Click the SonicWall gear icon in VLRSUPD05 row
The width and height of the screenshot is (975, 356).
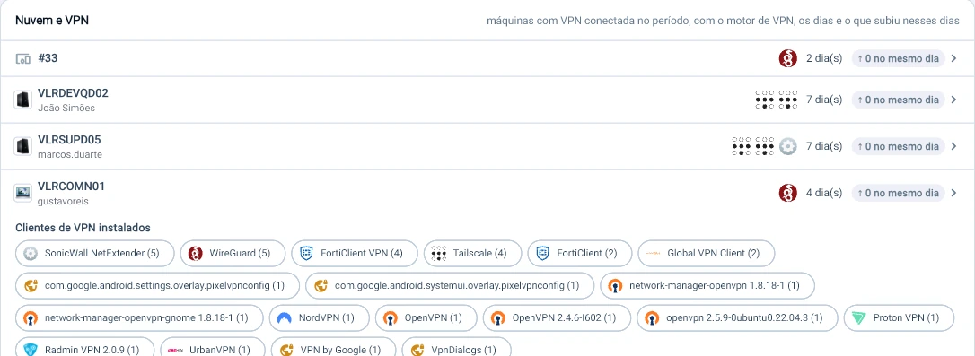click(x=788, y=147)
